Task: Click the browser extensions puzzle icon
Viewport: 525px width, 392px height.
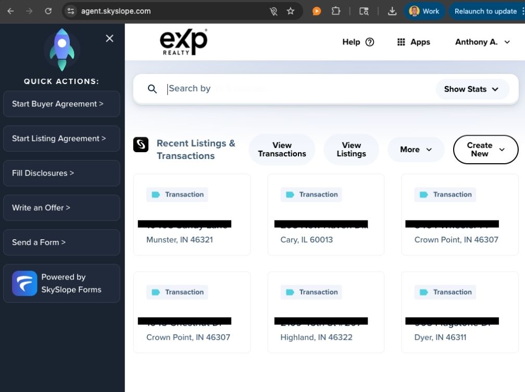Action: [x=336, y=10]
